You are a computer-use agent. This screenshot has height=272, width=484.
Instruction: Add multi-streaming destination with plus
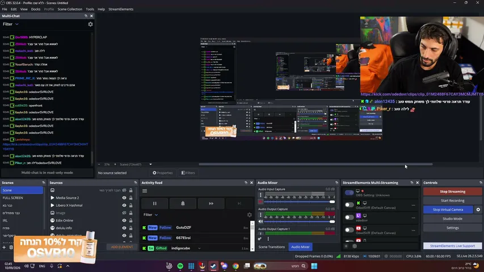coord(346,246)
